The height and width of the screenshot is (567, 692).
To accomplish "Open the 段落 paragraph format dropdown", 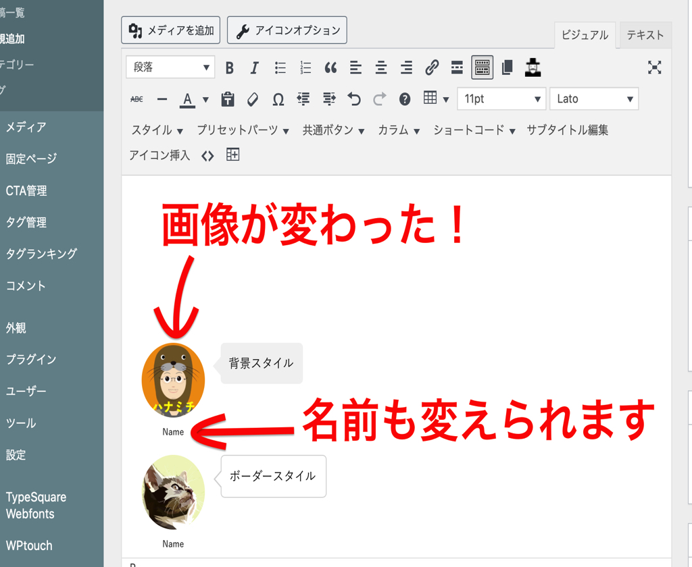I will pyautogui.click(x=170, y=67).
